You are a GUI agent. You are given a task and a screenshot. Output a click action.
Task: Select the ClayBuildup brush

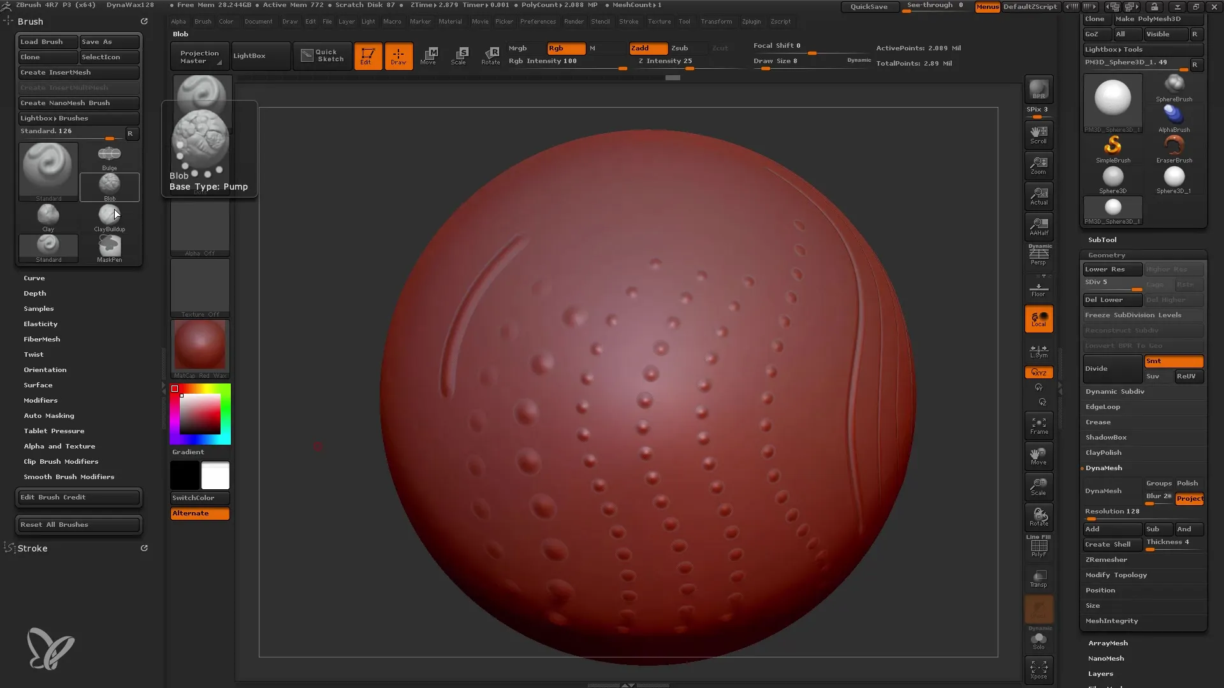coord(109,215)
